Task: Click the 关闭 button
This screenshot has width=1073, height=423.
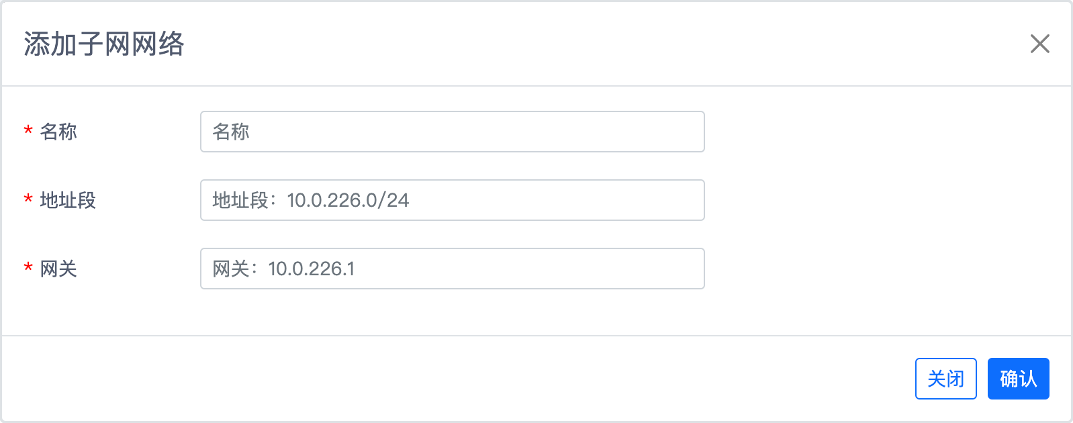Action: (945, 379)
